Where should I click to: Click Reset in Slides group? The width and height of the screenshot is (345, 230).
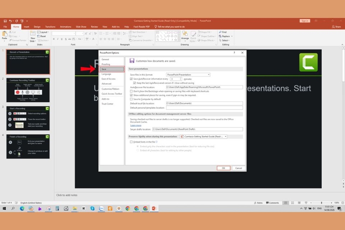point(41,36)
